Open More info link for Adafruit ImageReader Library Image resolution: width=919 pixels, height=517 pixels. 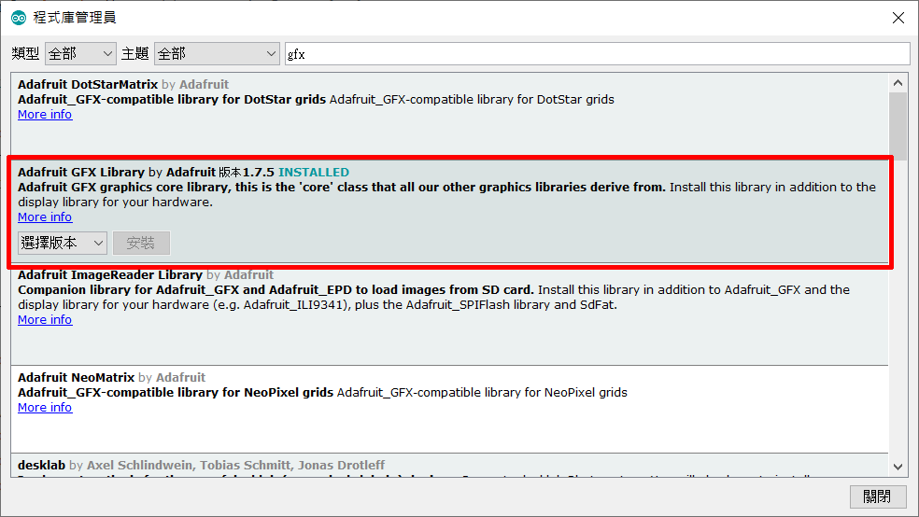pos(45,320)
